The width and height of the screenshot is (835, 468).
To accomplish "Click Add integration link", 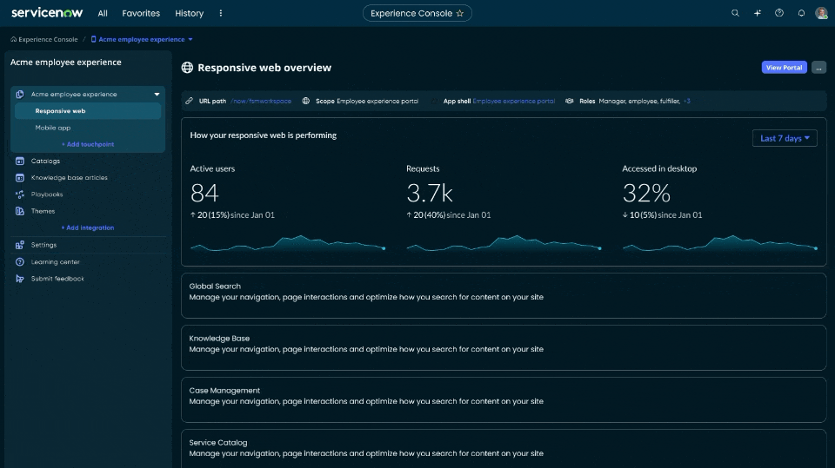I will point(88,227).
